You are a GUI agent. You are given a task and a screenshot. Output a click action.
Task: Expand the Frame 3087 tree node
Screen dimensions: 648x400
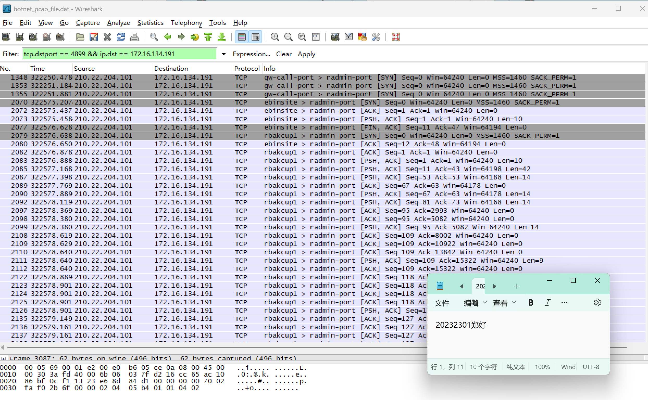[x=3, y=358]
